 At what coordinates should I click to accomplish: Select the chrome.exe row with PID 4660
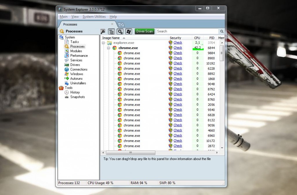click(x=160, y=130)
